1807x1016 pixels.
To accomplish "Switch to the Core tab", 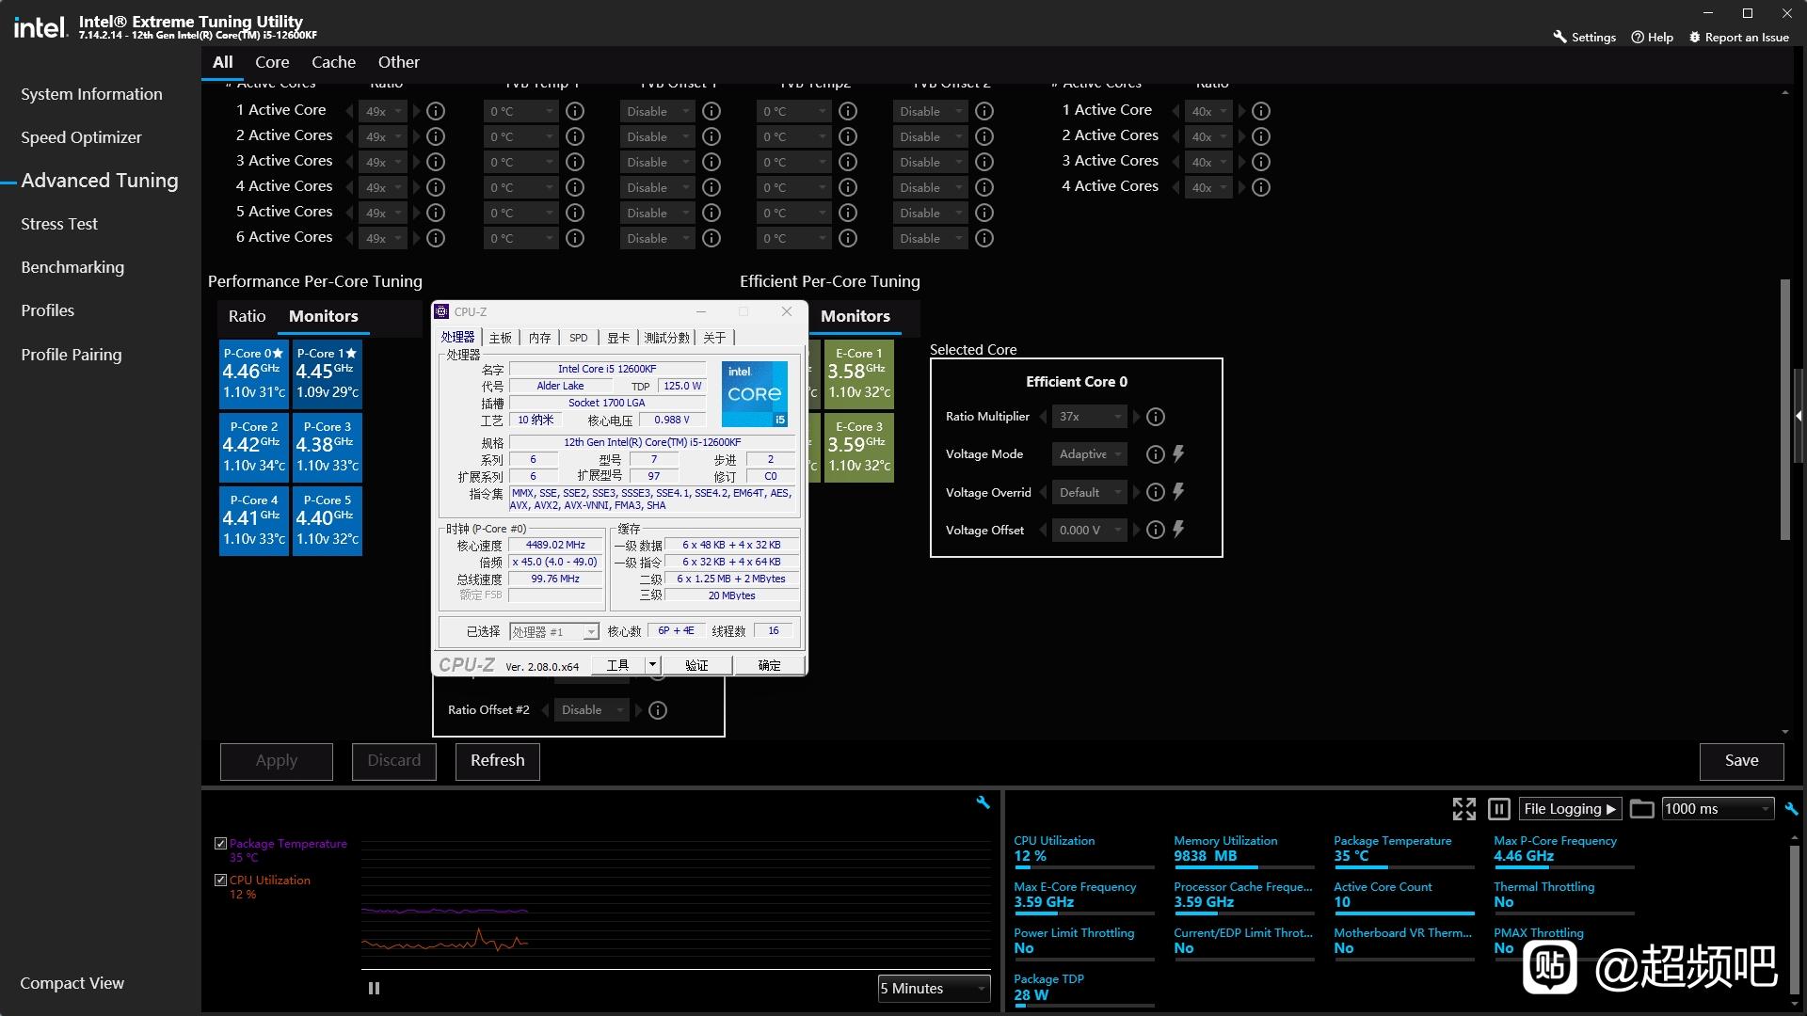I will coord(272,62).
